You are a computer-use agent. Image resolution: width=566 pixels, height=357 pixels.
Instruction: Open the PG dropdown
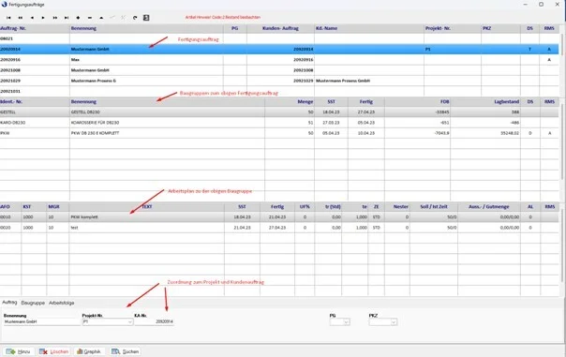(x=346, y=321)
